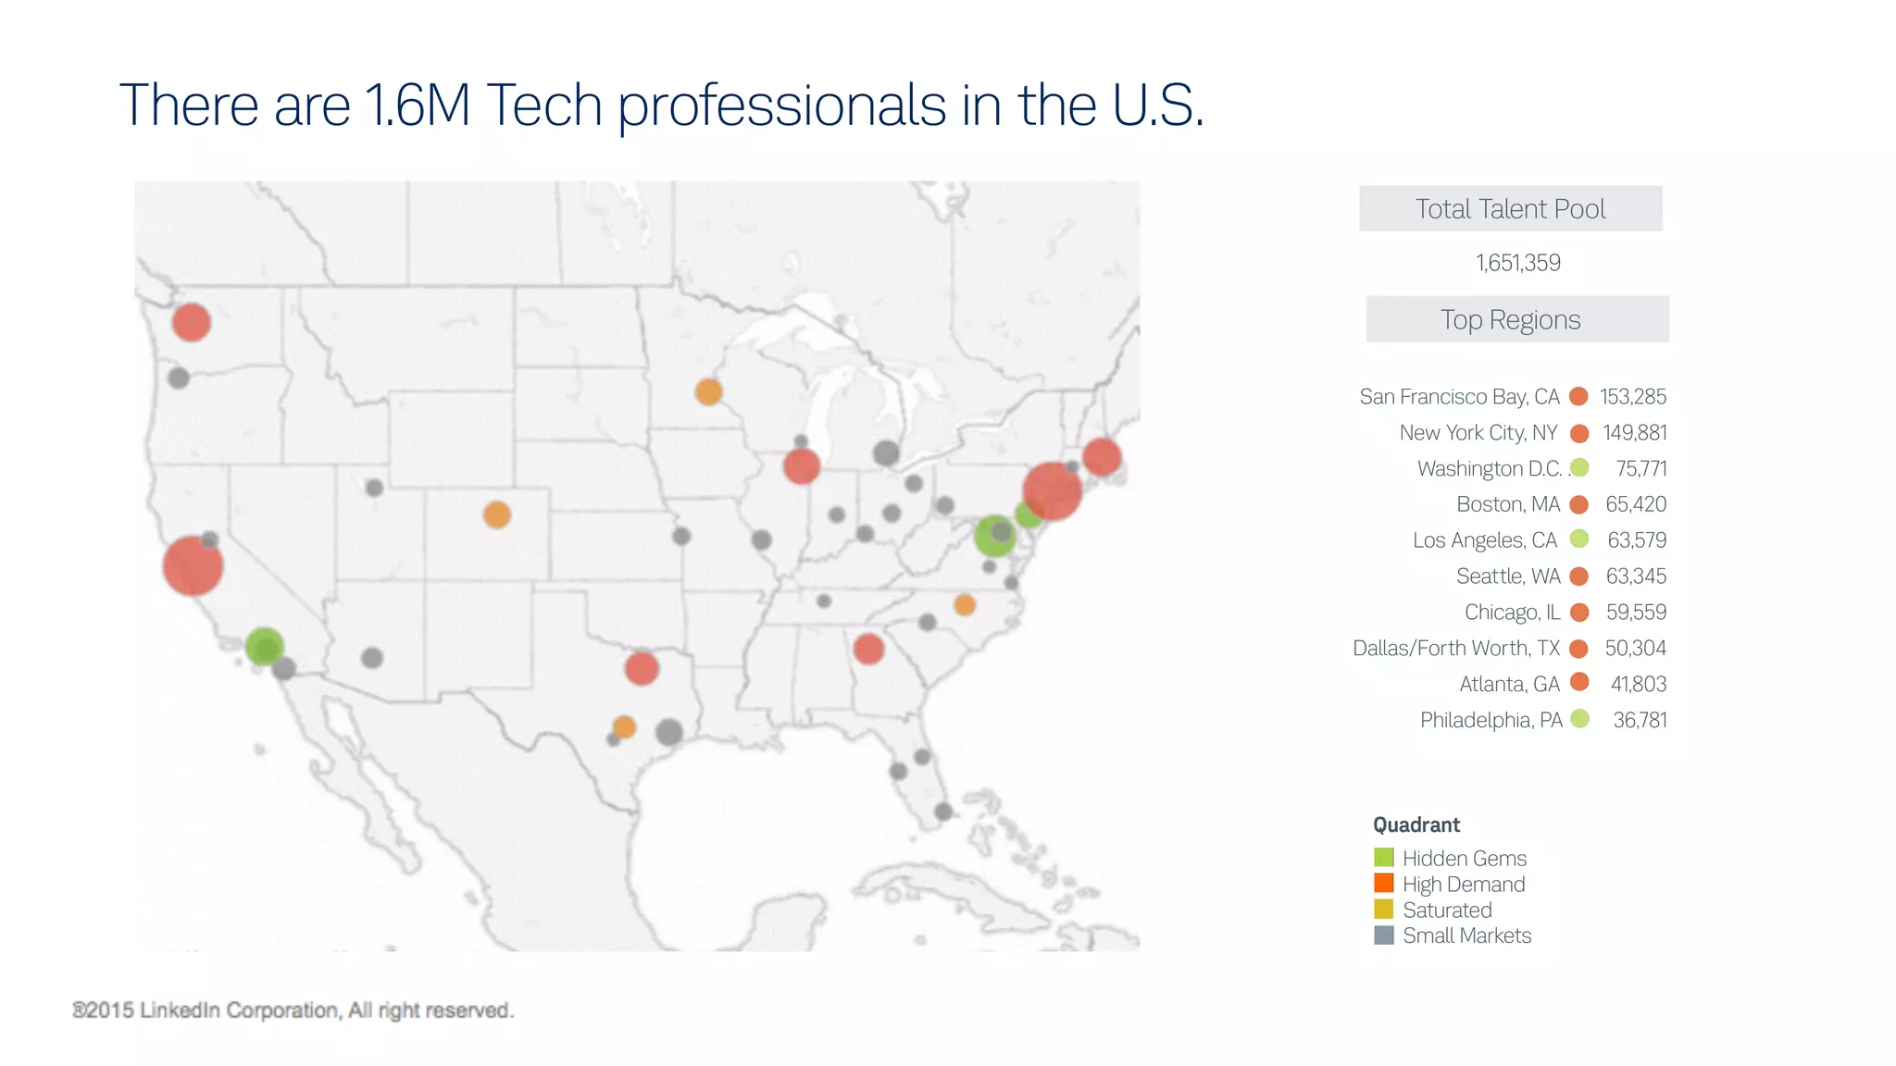
Task: Click the total value 1,651,359
Action: [x=1518, y=263]
